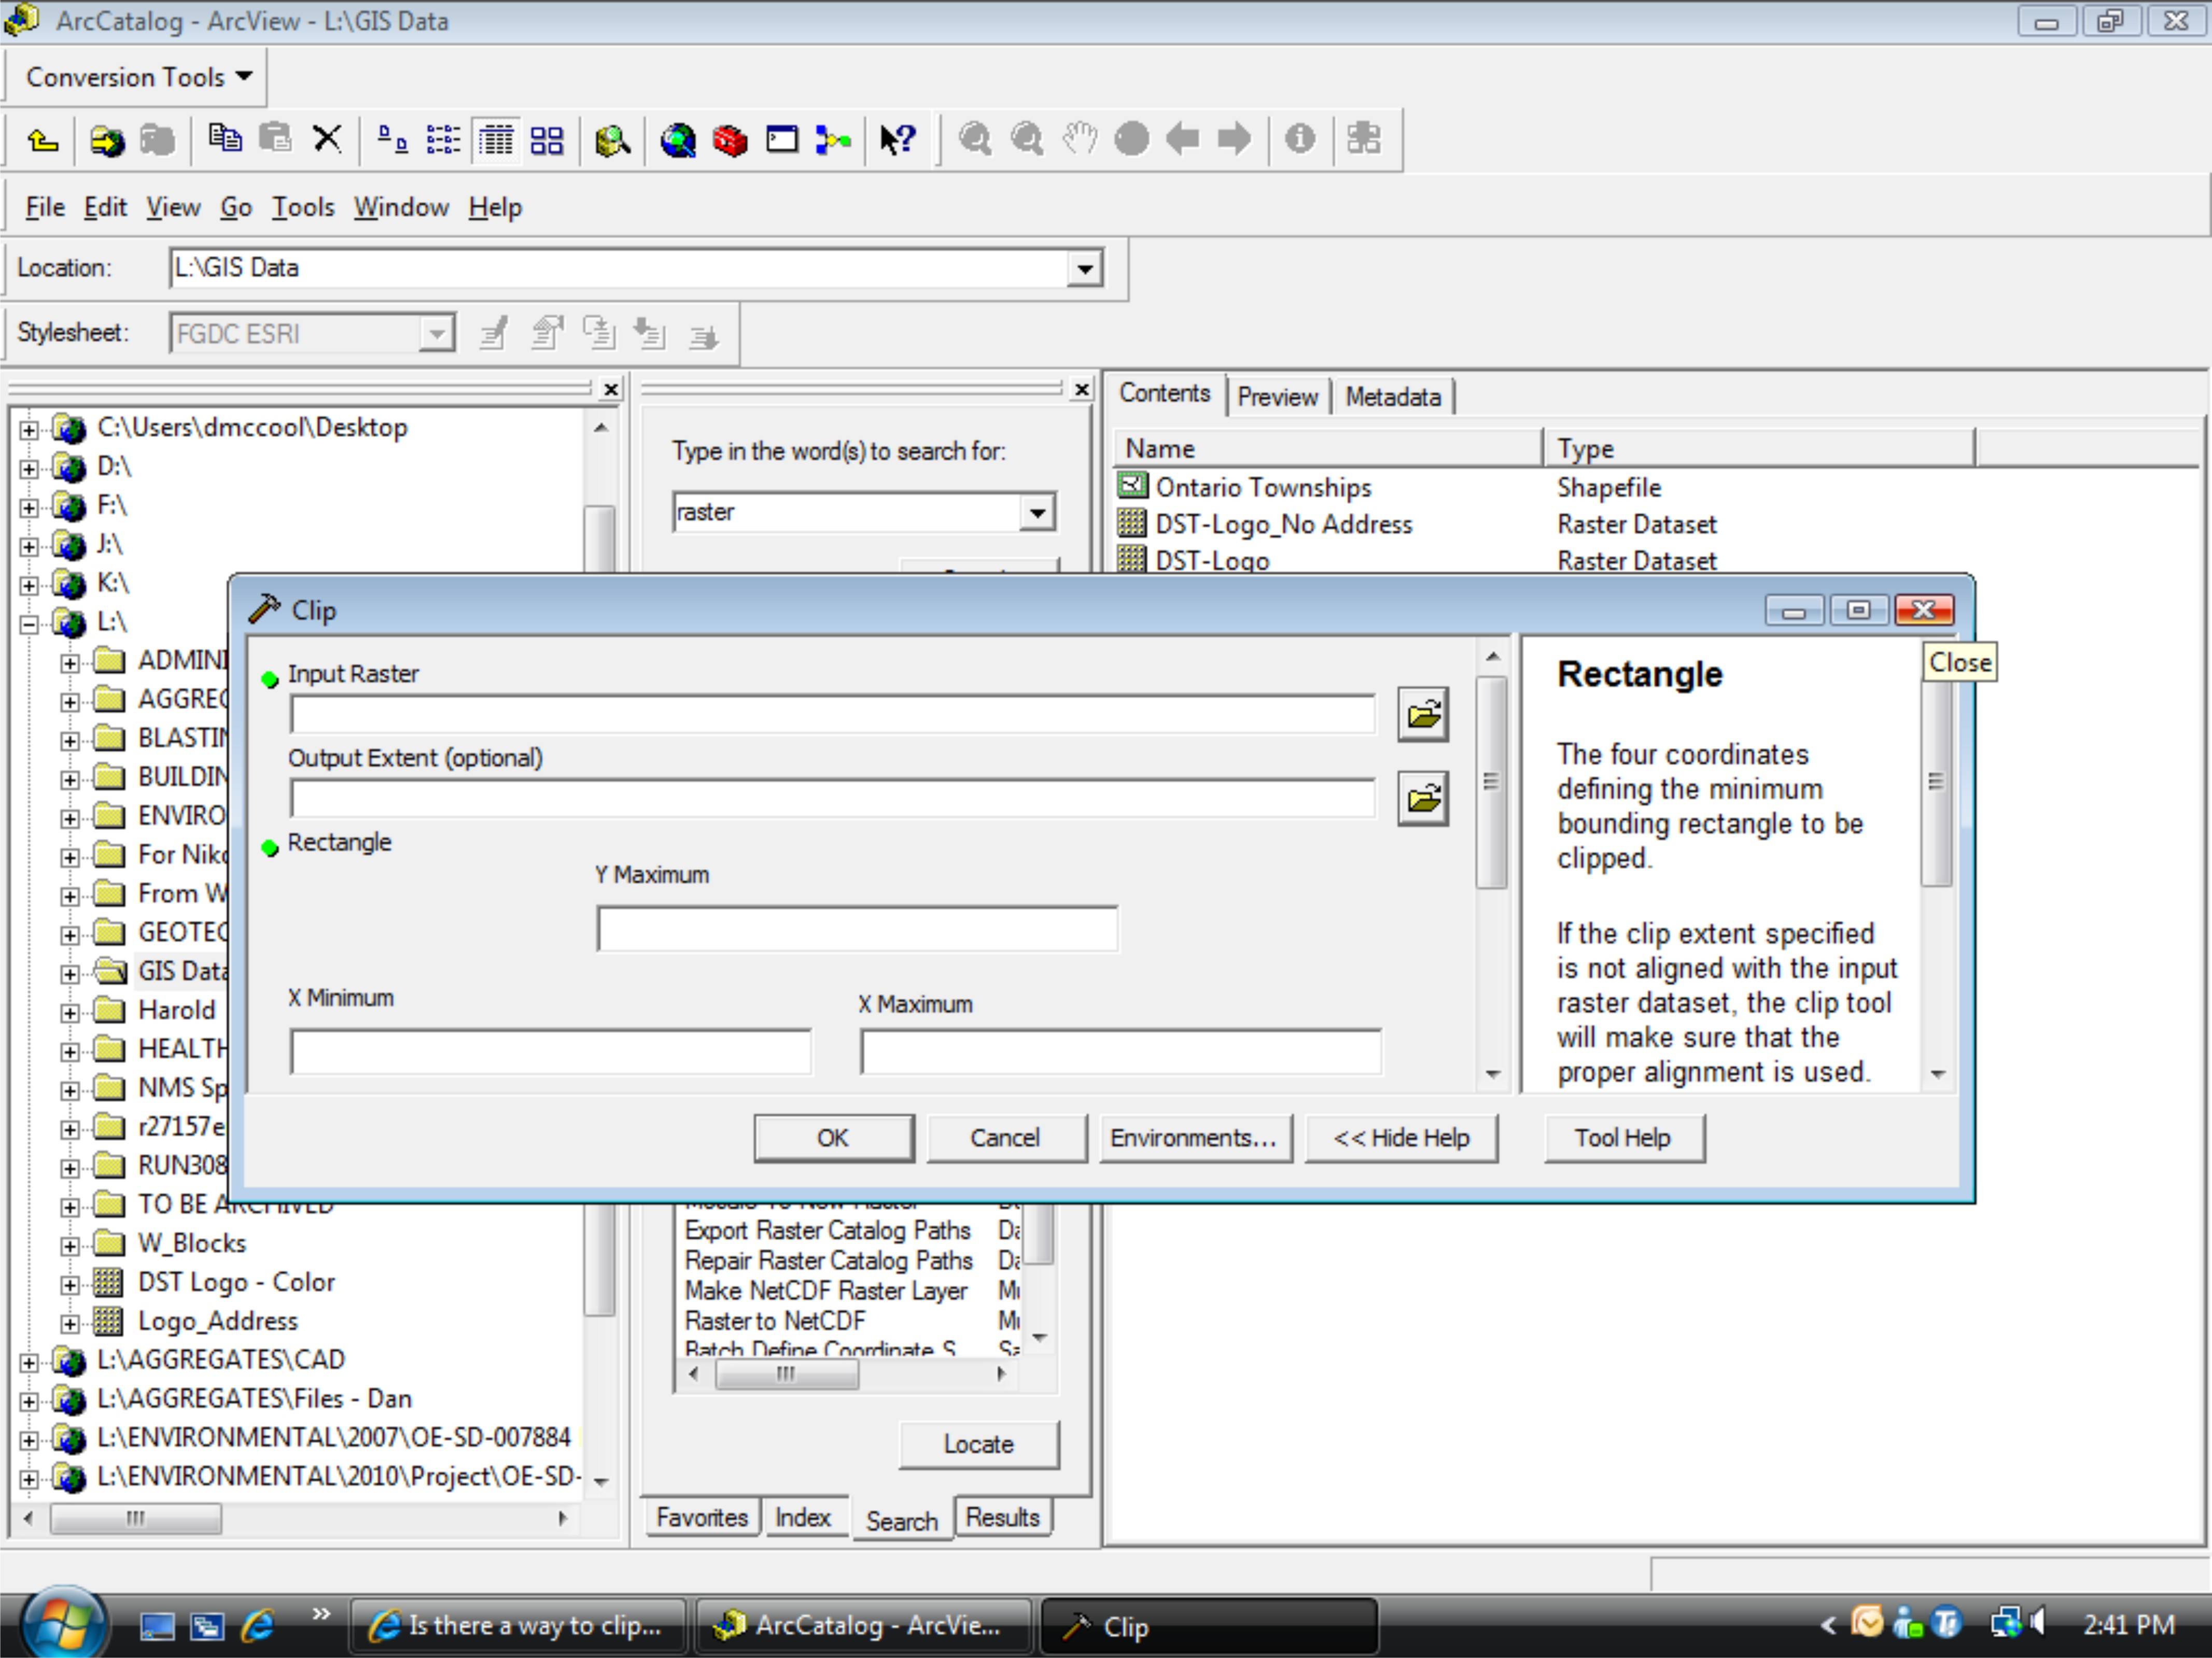Browse for Output Extent with folder icon
This screenshot has height=1658, width=2212.
click(1423, 799)
